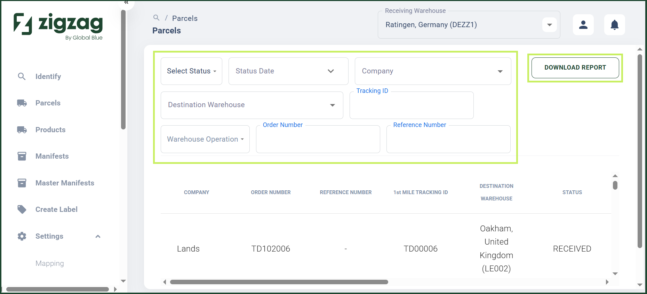Click the zigzag logo in the sidebar
This screenshot has height=294, width=647.
pyautogui.click(x=58, y=26)
